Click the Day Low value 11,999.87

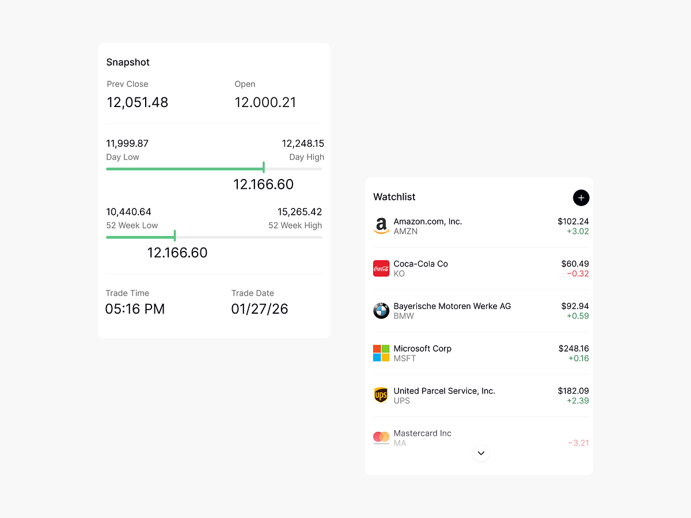[127, 143]
